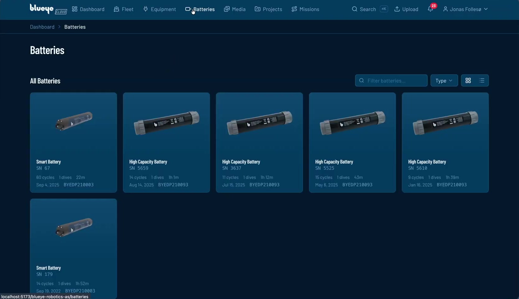Image resolution: width=519 pixels, height=299 pixels.
Task: Open the Projects nav item
Action: tap(269, 9)
